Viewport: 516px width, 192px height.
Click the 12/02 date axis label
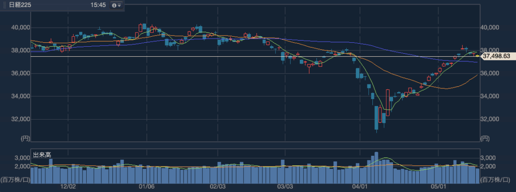pyautogui.click(x=68, y=187)
